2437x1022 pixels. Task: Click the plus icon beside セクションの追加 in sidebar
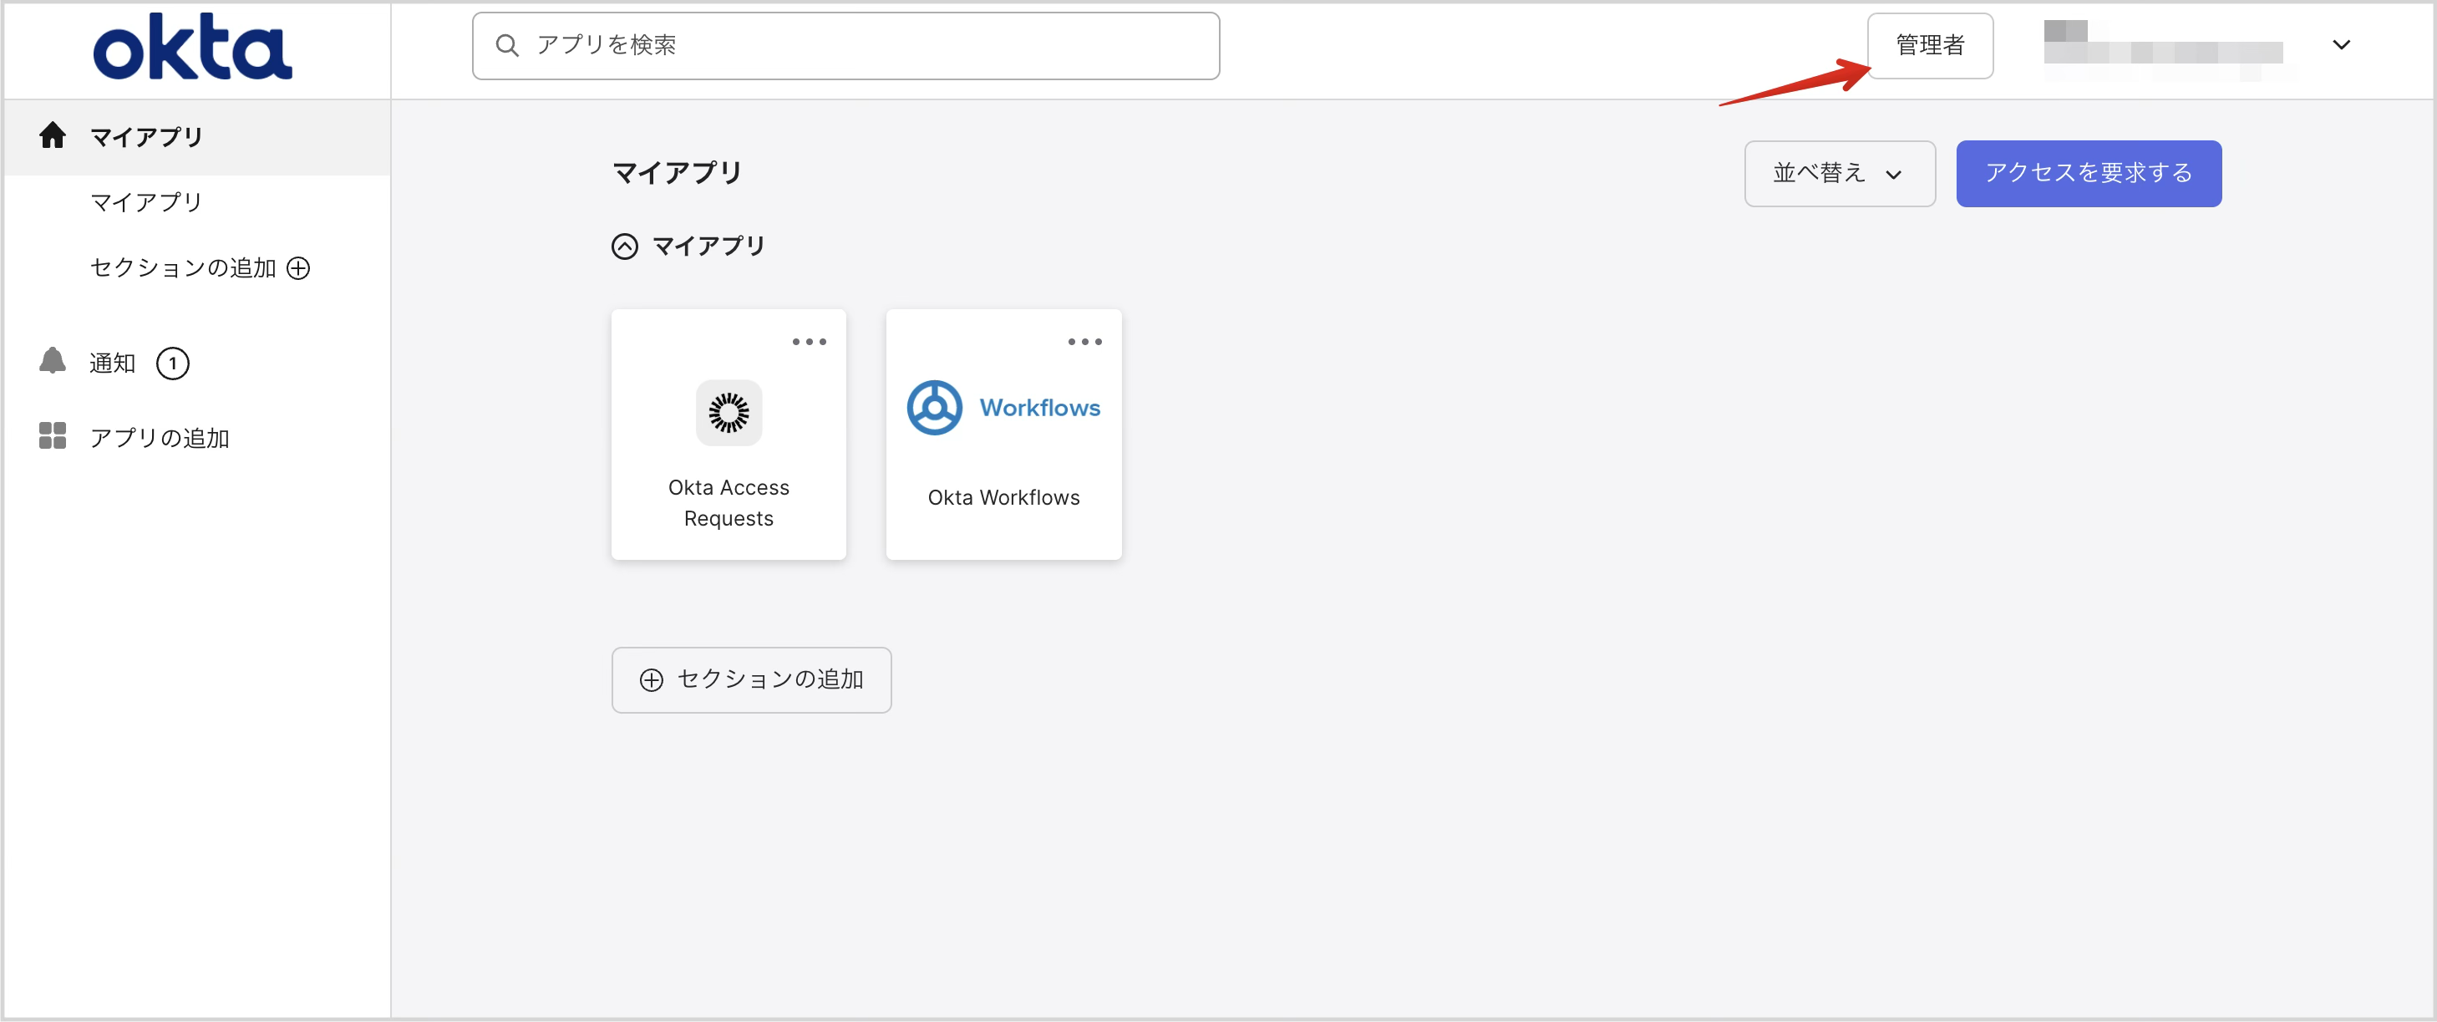coord(298,267)
